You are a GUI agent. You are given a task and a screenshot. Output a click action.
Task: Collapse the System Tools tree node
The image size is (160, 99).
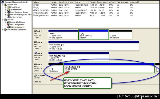click(x=3, y=5)
